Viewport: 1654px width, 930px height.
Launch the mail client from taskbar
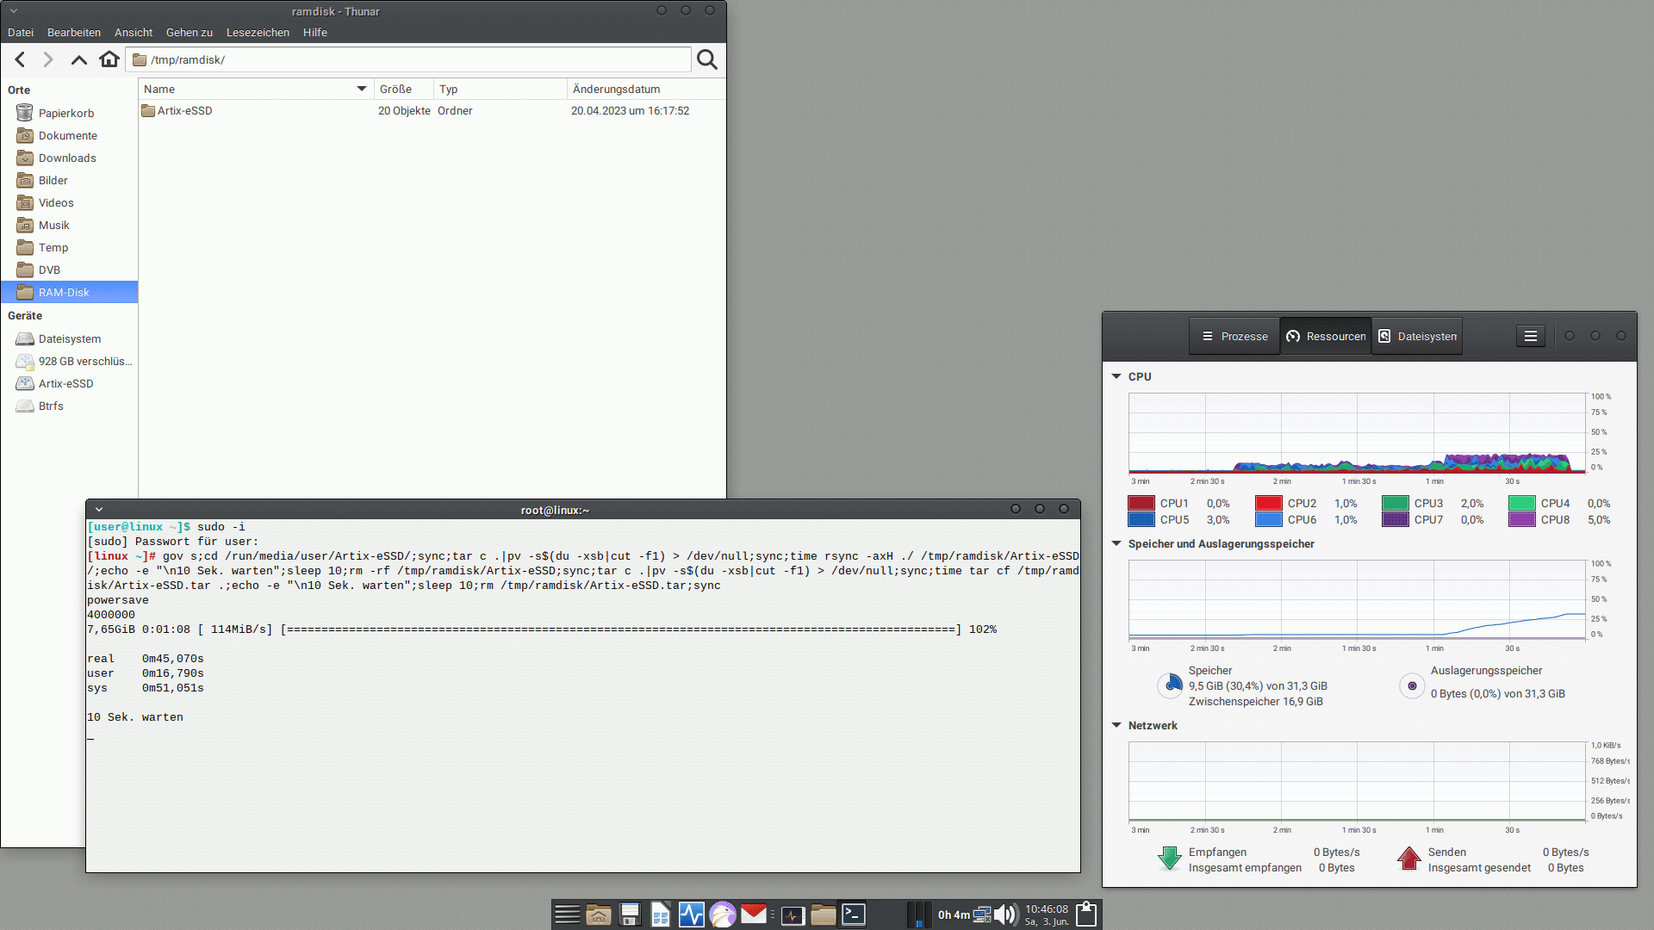click(754, 914)
